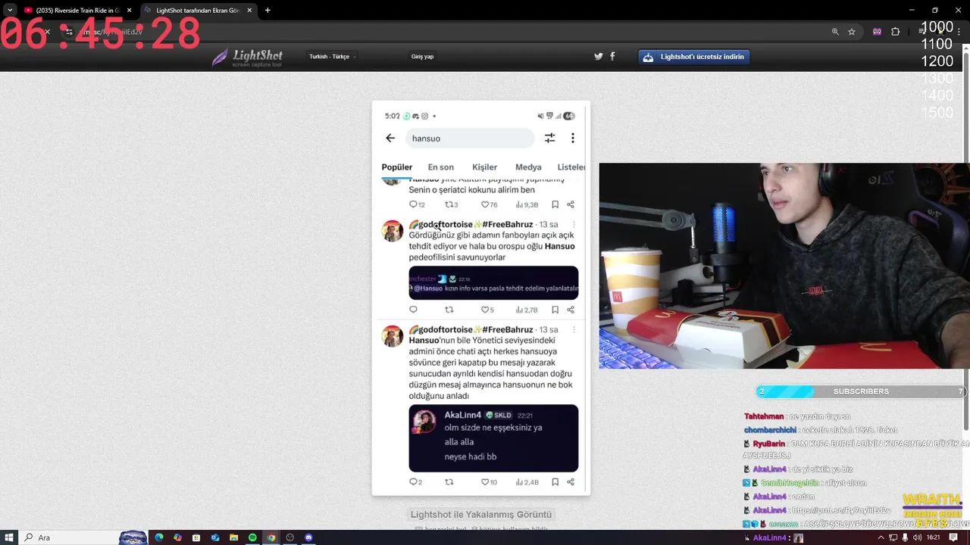Viewport: 970px width, 545px height.
Task: Click the browser zoom magnifier icon
Action: pos(835,32)
